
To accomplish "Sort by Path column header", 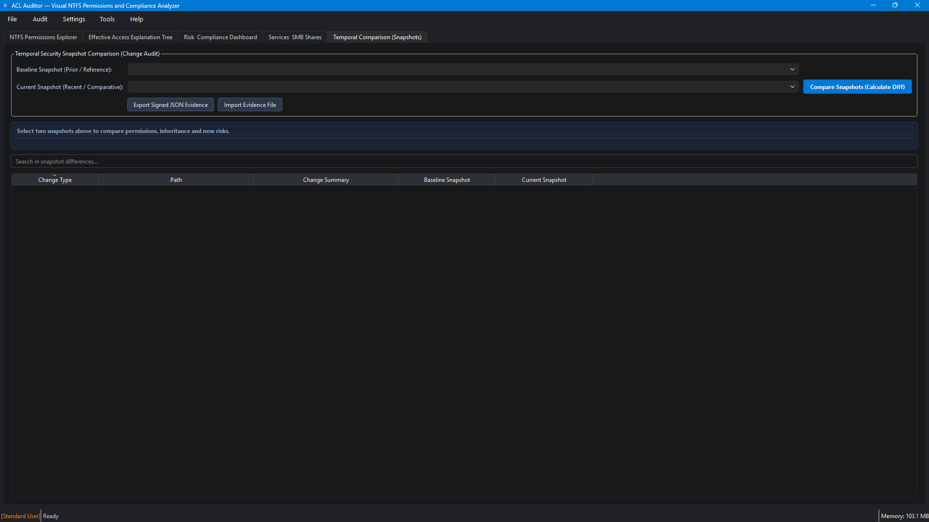I will [176, 179].
